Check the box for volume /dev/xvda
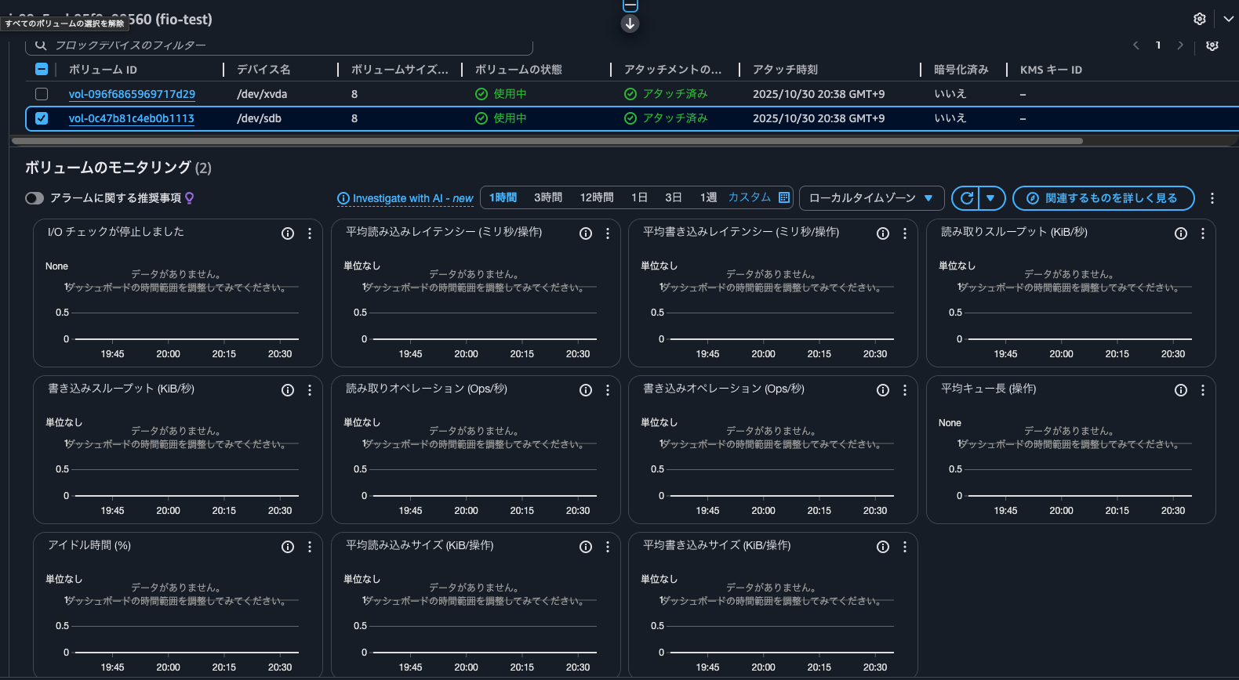This screenshot has height=680, width=1239. (x=42, y=94)
